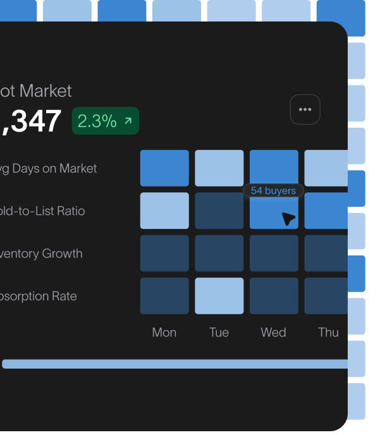
Task: Click the Inventory Growth row label
Action: (42, 254)
